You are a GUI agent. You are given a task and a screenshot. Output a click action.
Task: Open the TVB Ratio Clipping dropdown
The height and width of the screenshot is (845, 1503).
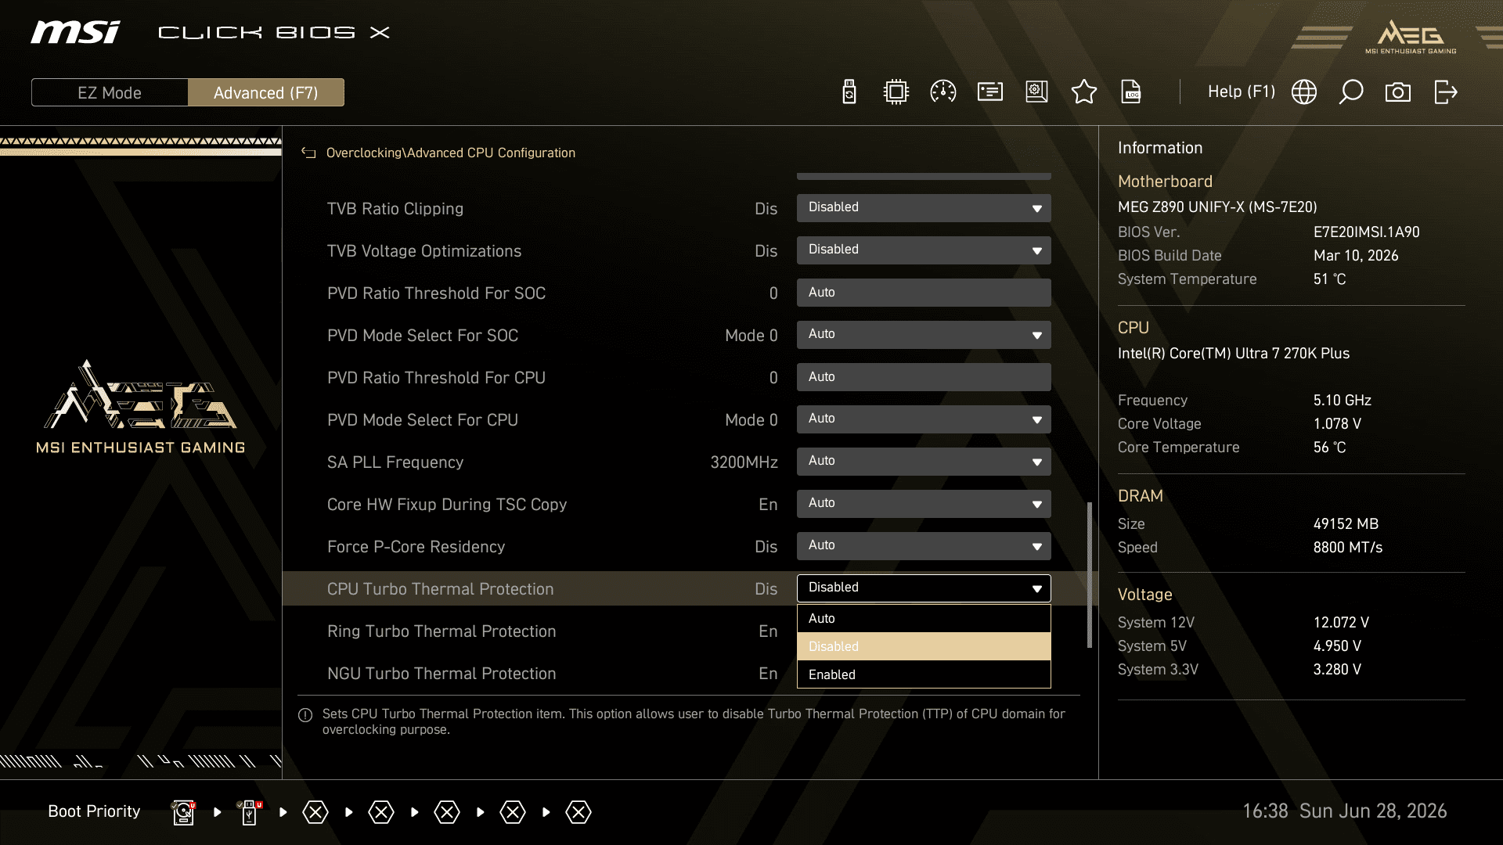[924, 208]
